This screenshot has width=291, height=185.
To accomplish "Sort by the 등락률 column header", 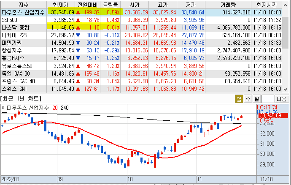I will 110,5.
